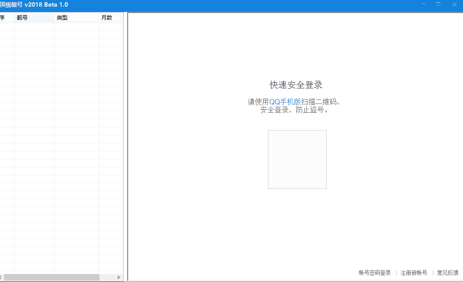This screenshot has width=463, height=282.
Task: Click the 快速安全登录 heading
Action: click(x=296, y=85)
